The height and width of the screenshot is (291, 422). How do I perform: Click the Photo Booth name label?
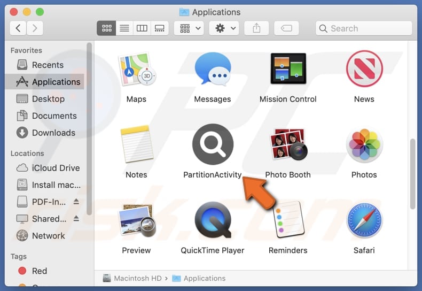288,175
